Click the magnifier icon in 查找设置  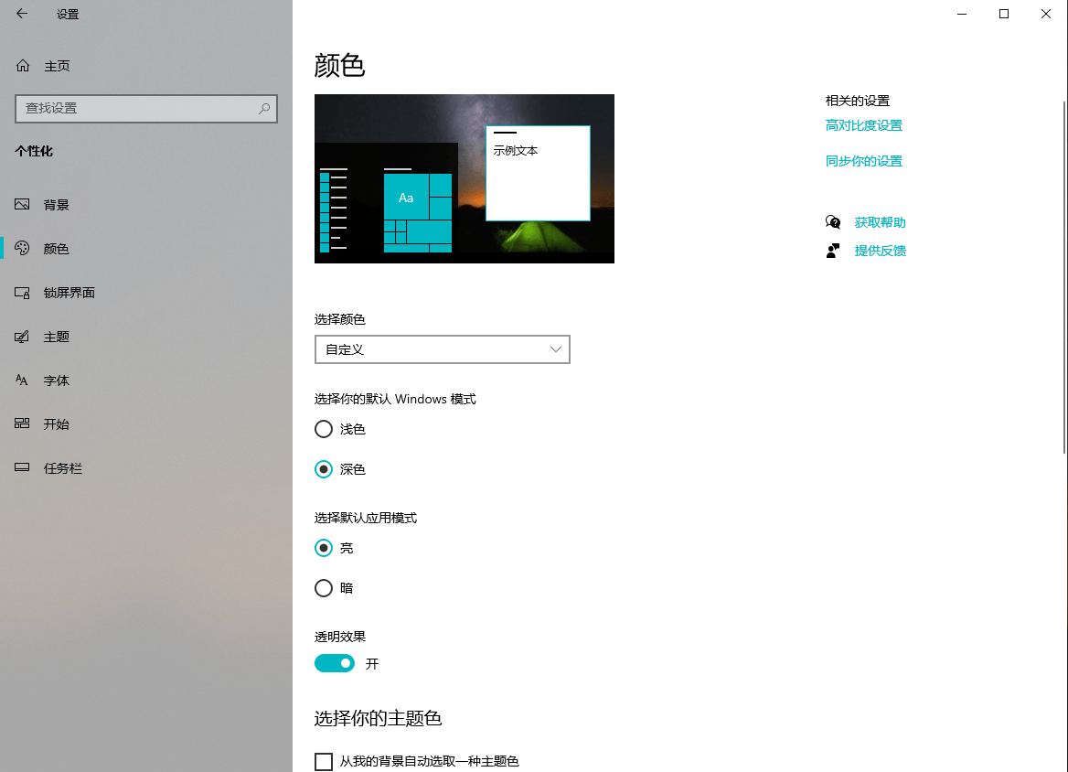pos(263,109)
